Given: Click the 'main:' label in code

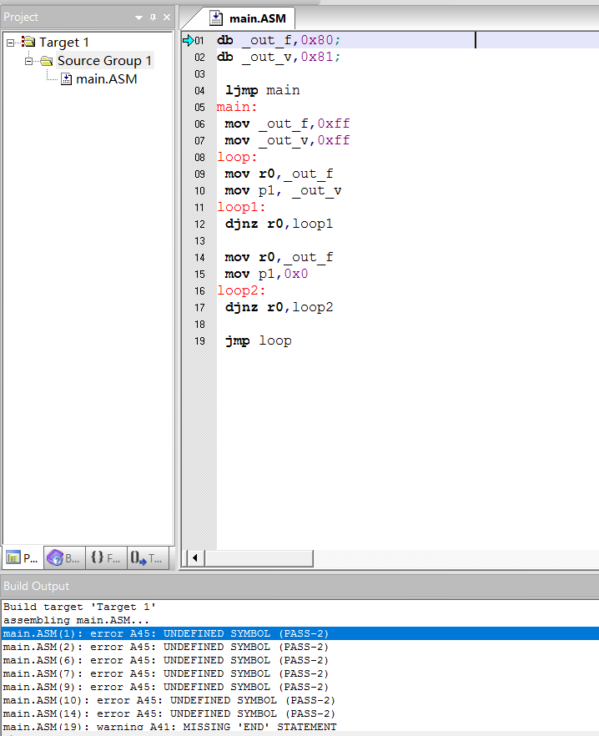Looking at the screenshot, I should (x=237, y=107).
